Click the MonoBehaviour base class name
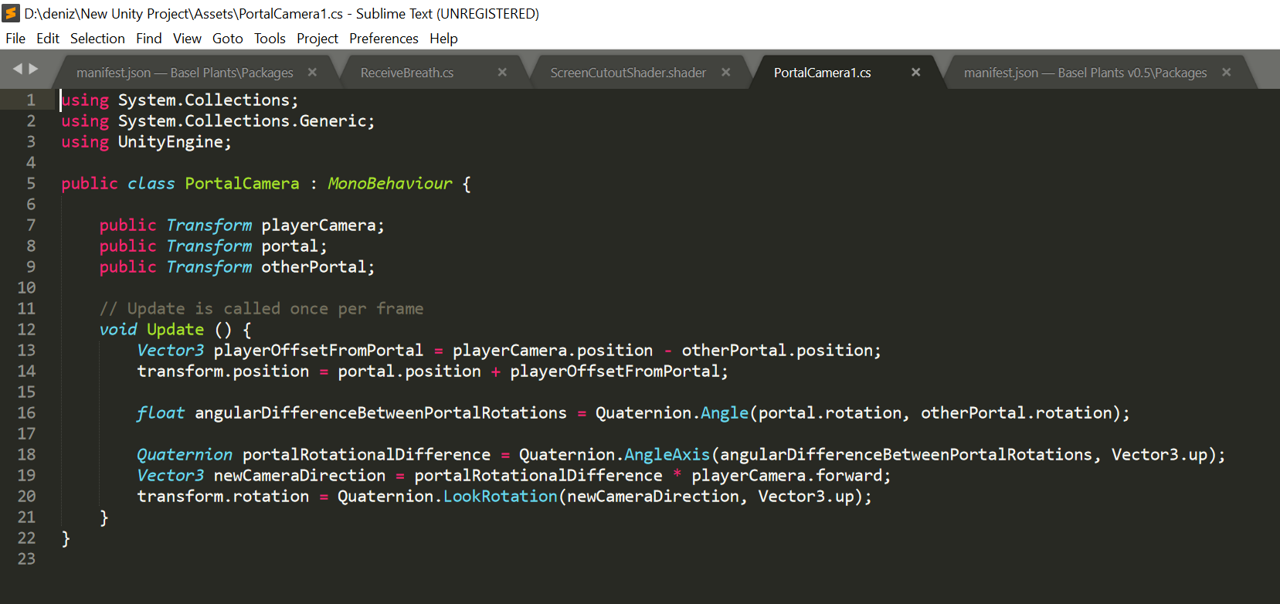This screenshot has height=604, width=1280. point(390,184)
